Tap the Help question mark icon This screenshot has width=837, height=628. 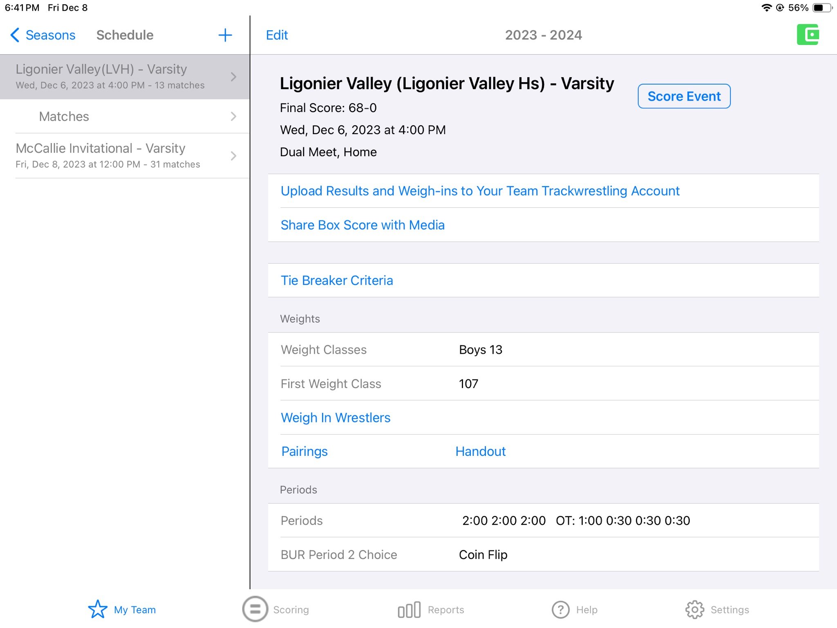pyautogui.click(x=560, y=610)
